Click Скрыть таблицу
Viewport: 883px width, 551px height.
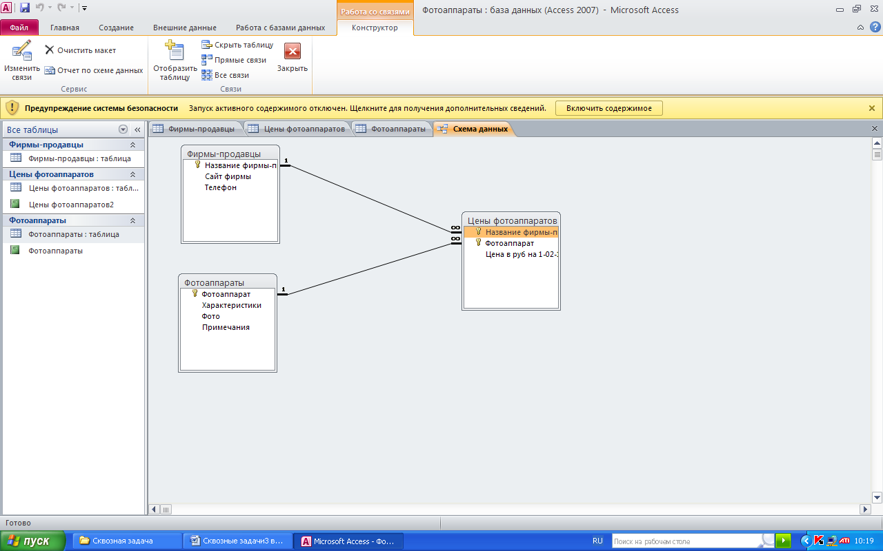(x=237, y=45)
